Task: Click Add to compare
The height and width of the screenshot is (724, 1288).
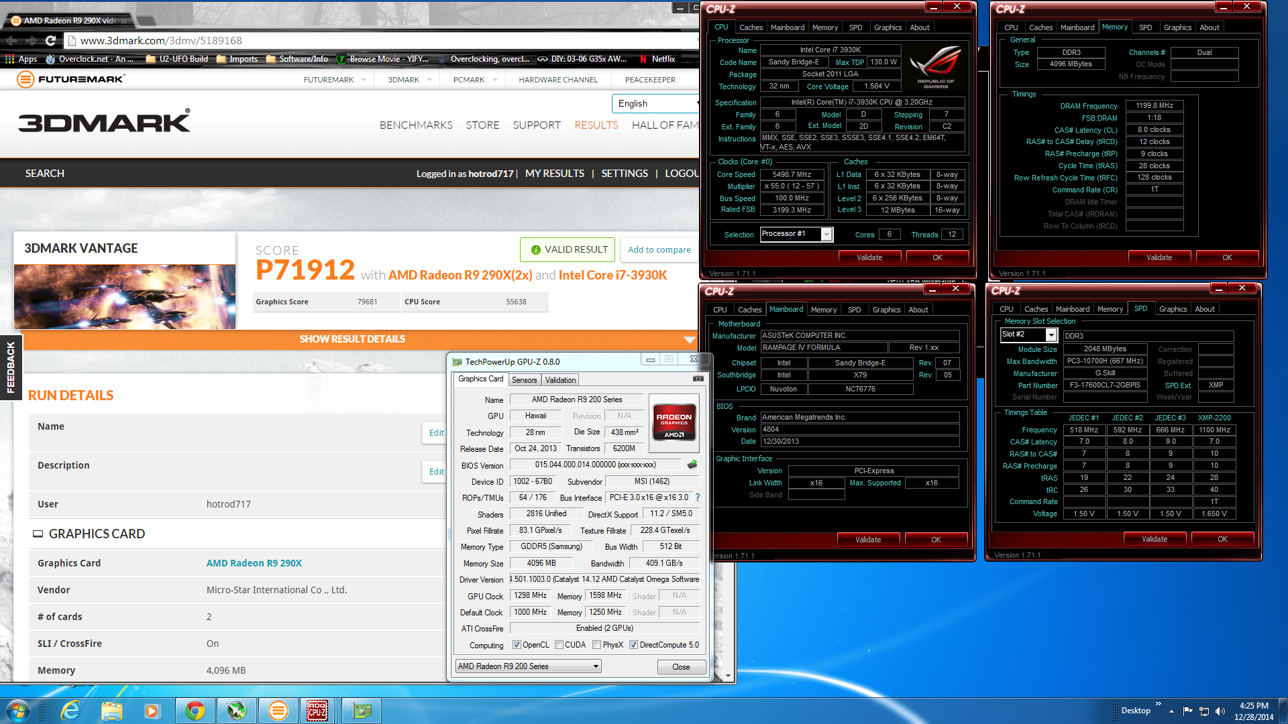Action: pyautogui.click(x=659, y=249)
